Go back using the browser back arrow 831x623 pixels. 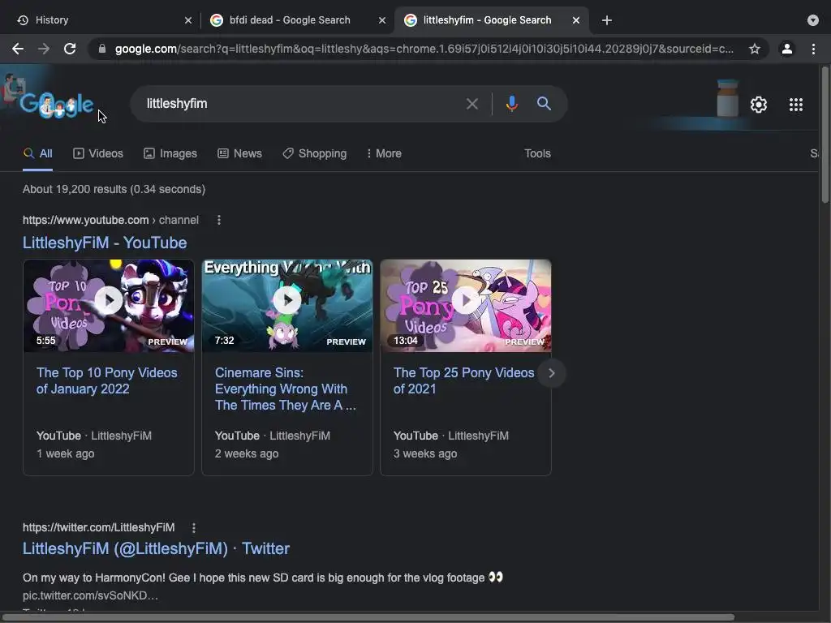(18, 49)
